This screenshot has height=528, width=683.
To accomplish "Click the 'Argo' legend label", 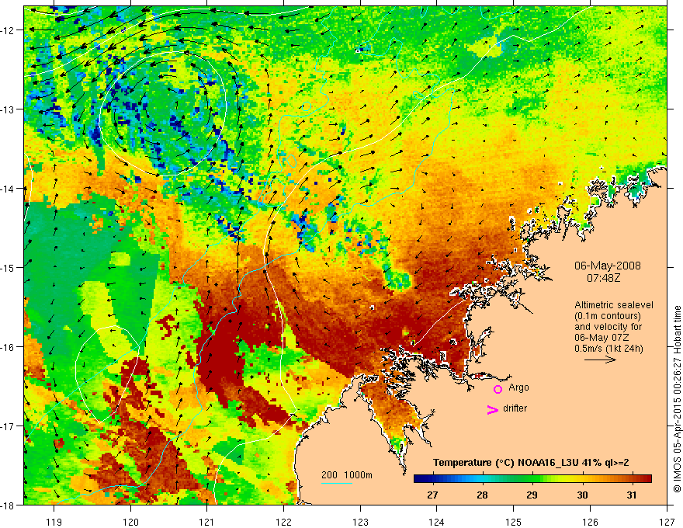I will tap(518, 387).
